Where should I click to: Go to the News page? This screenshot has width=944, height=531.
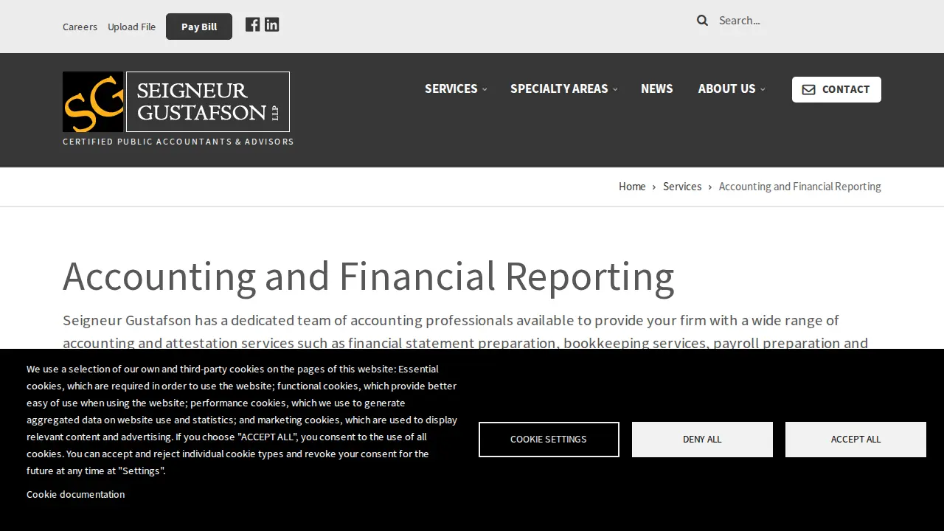(x=656, y=88)
